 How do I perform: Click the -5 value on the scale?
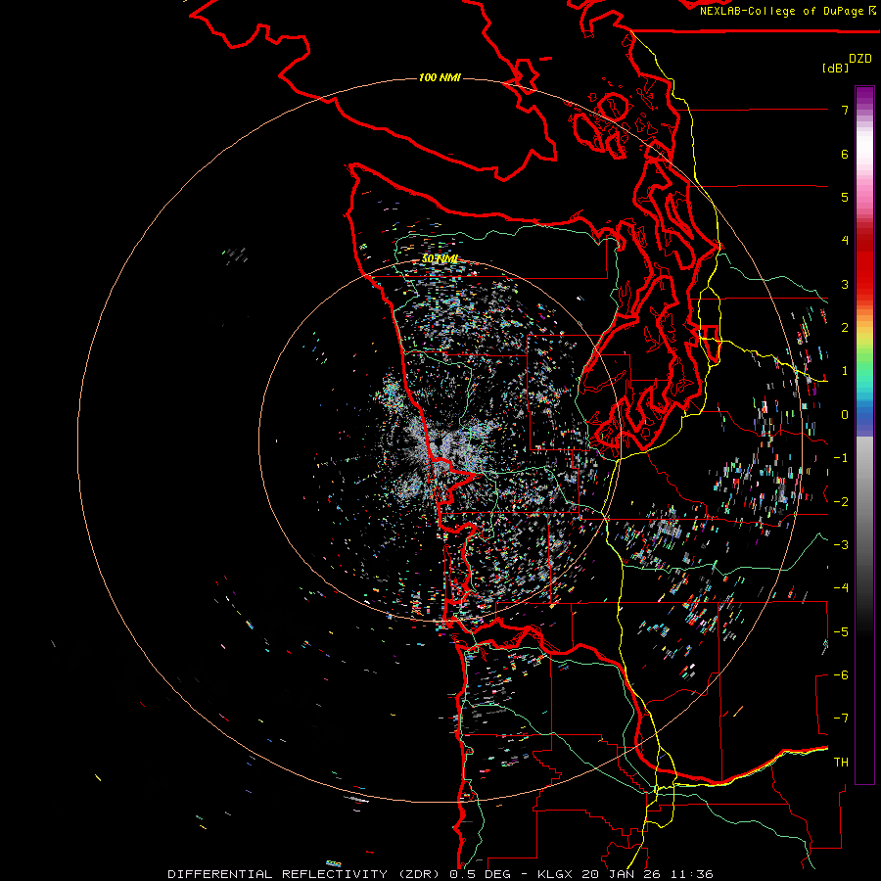(x=841, y=632)
